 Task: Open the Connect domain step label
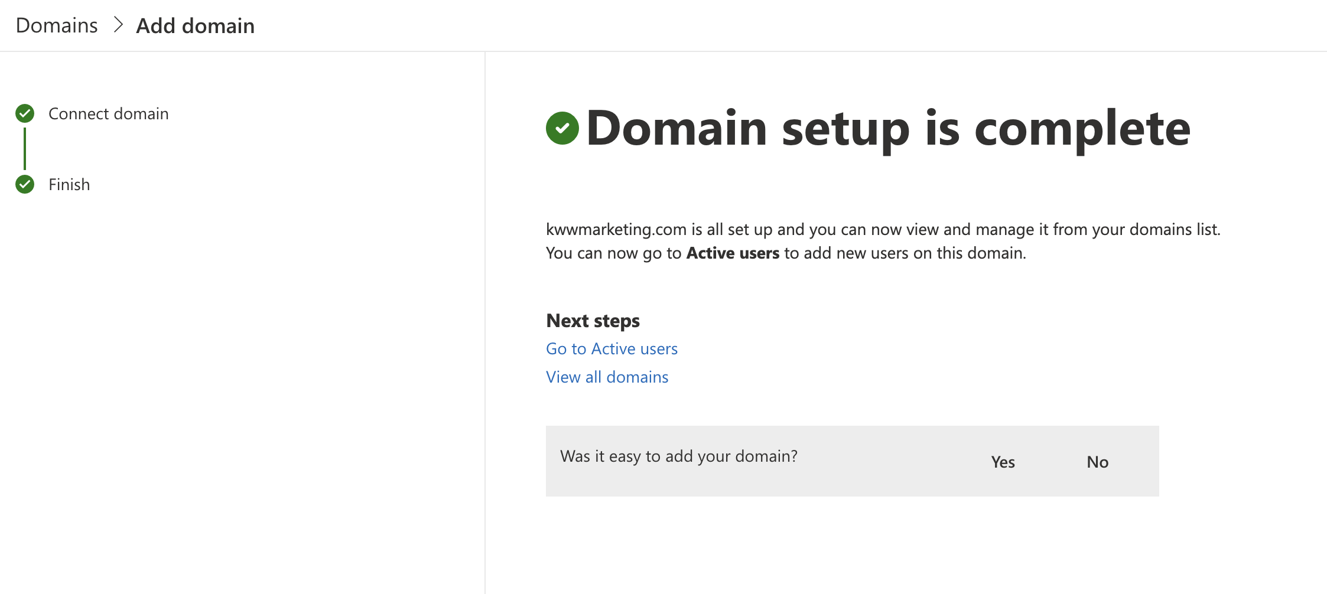pos(108,113)
